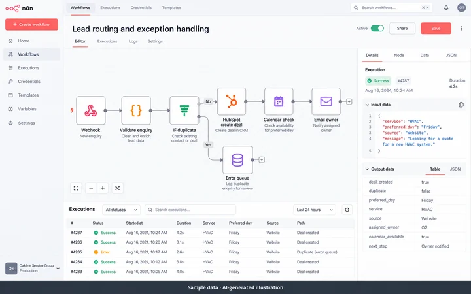Open the workflow Executions subtab
Viewport: 471px width, 294px height.
107,41
